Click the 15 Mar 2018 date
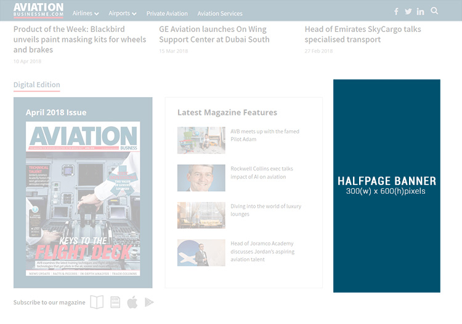 pyautogui.click(x=173, y=51)
